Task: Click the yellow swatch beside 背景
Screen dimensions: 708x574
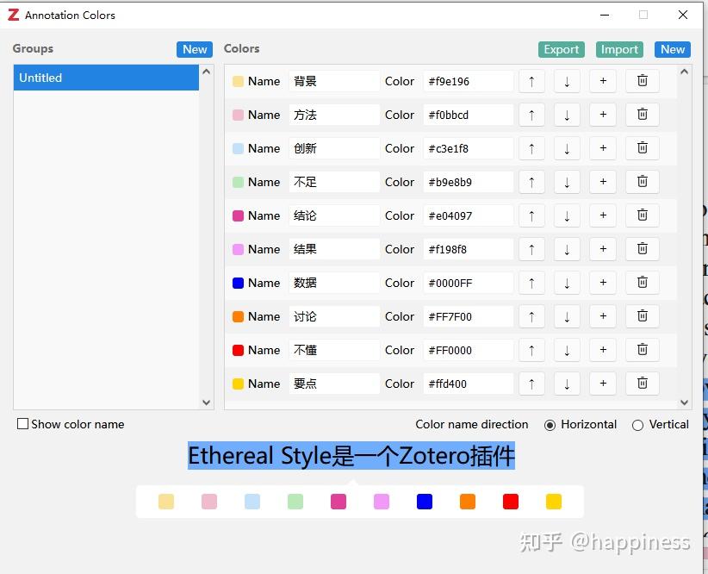Action: coord(239,80)
